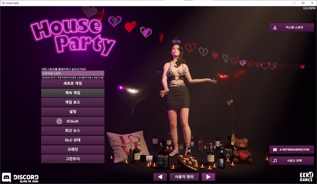Image resolution: width=317 pixels, height=184 pixels.
Task: View 최신 뉴스 latest news
Action: point(73,131)
